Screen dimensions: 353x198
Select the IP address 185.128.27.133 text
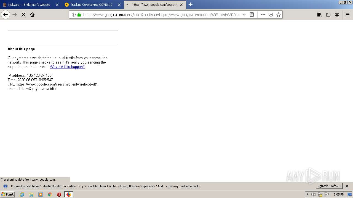39,76
